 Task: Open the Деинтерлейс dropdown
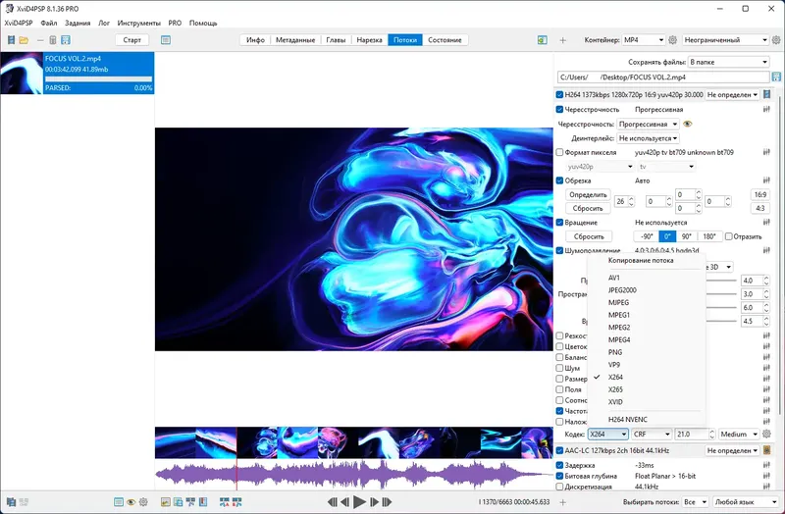[648, 138]
